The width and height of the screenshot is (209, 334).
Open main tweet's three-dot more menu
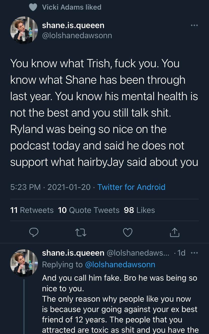click(194, 26)
